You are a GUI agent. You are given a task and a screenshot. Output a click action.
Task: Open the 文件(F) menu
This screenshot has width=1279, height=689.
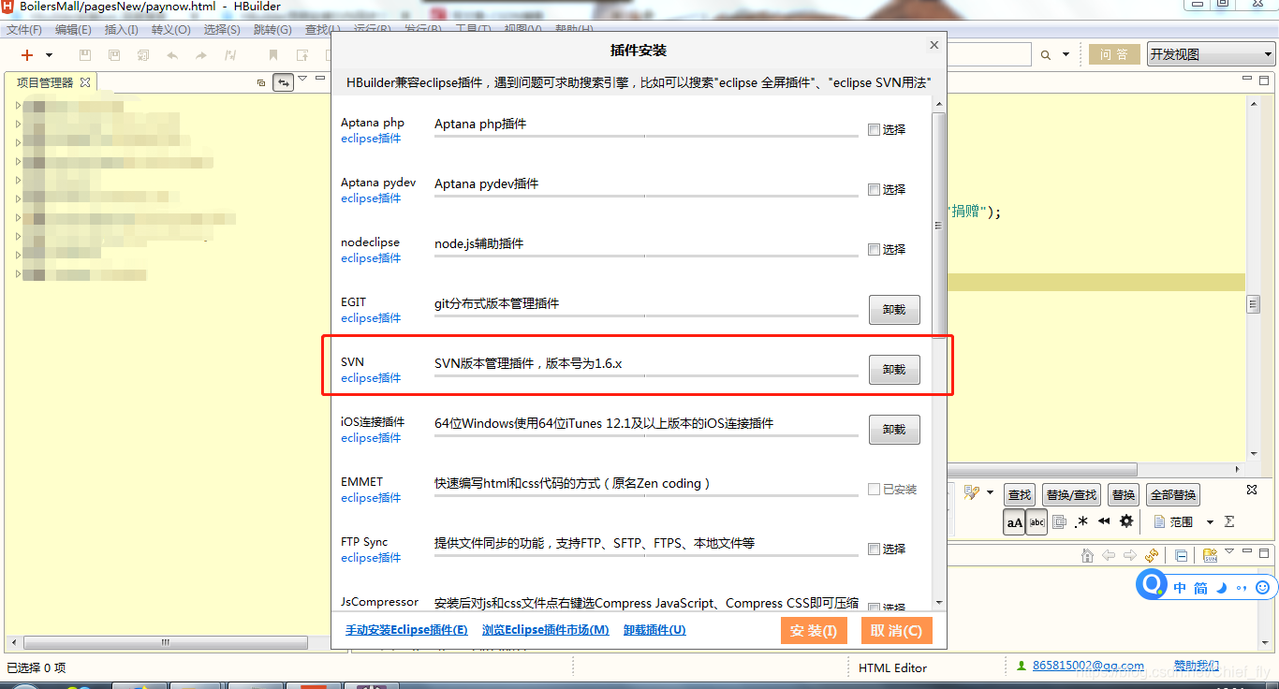[24, 30]
